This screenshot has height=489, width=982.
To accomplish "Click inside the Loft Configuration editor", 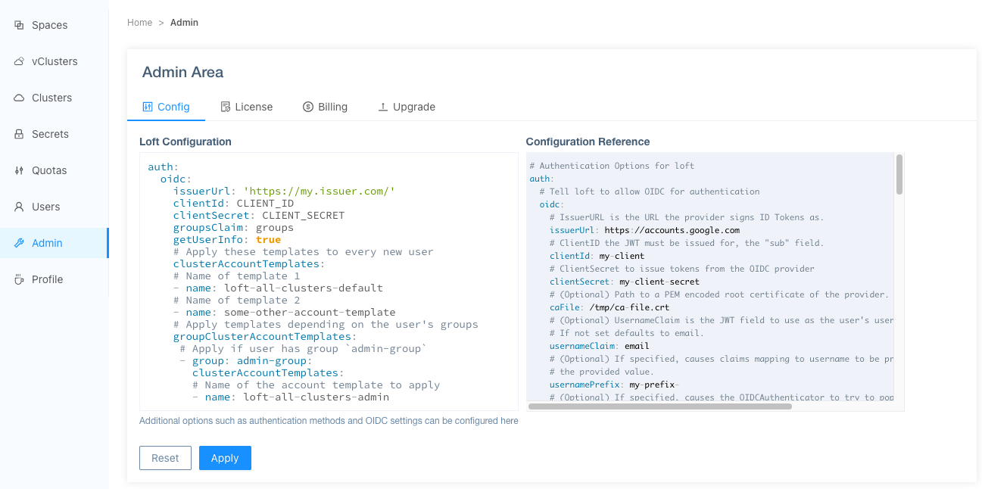I will pos(329,282).
